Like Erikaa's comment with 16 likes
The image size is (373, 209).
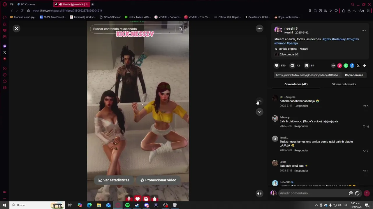[364, 127]
